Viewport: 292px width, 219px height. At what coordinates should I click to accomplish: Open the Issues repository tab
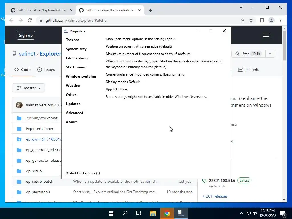(46, 70)
